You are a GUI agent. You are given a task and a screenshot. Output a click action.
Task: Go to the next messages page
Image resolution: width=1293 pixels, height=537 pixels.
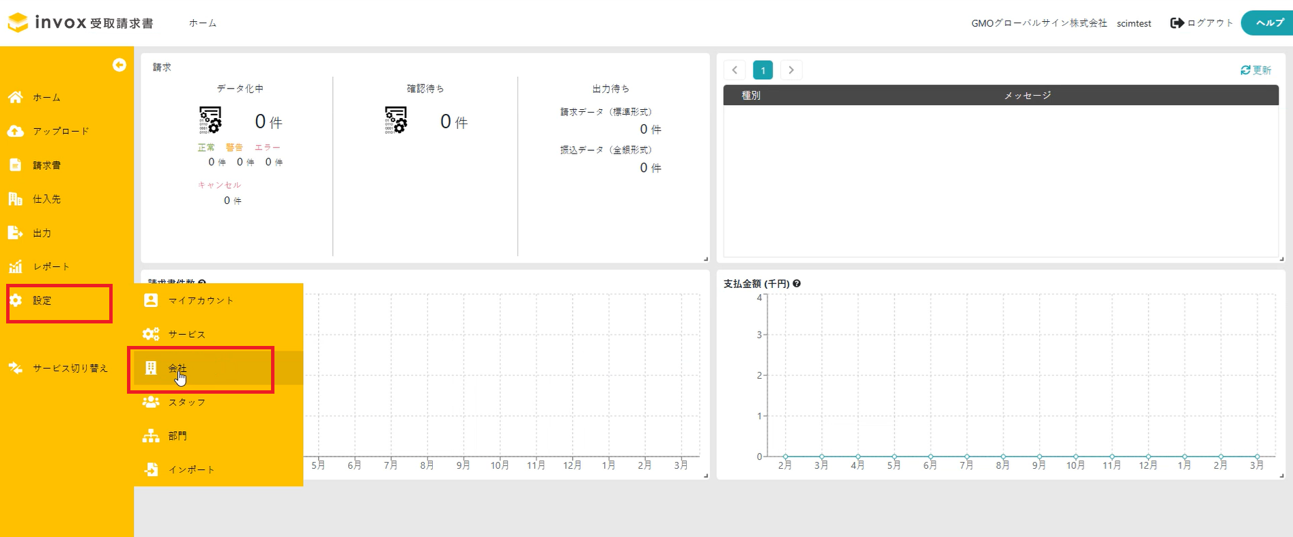pos(791,70)
